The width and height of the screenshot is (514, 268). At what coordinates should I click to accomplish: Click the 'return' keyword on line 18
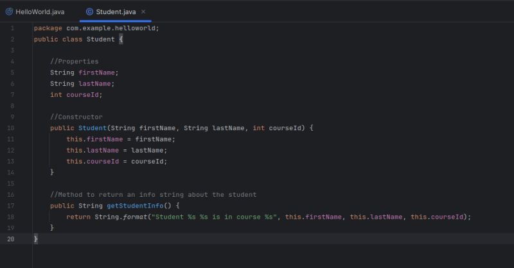coord(78,217)
